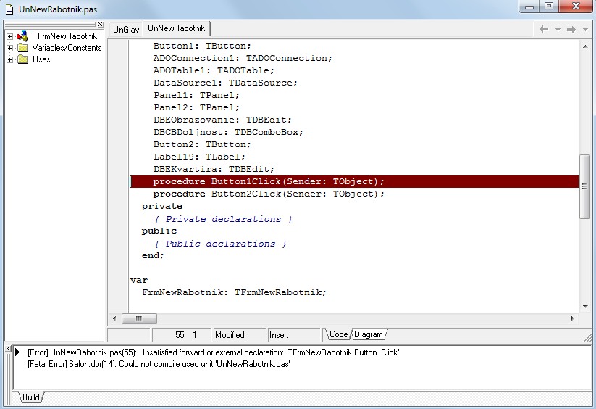This screenshot has height=409, width=596.
Task: Click the vertical scrollbar down arrow
Action: coord(585,307)
